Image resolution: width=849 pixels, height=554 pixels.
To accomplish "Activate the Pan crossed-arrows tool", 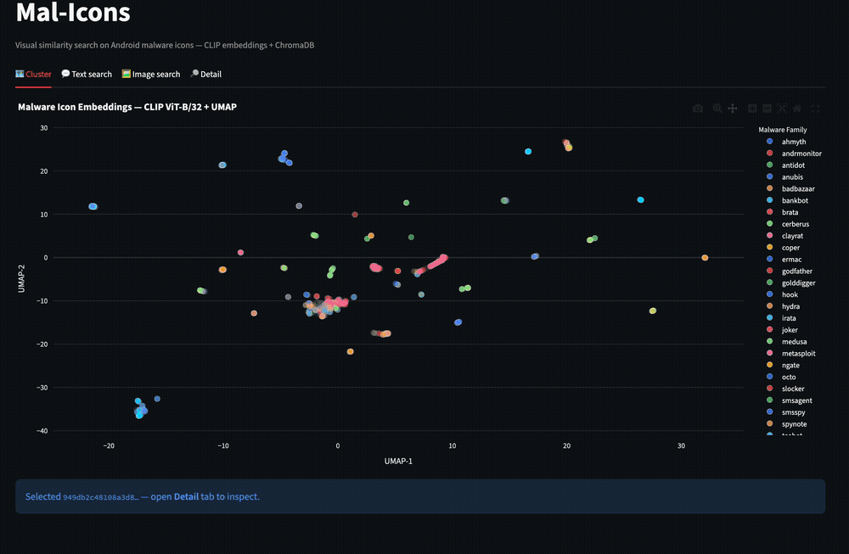I will click(733, 109).
